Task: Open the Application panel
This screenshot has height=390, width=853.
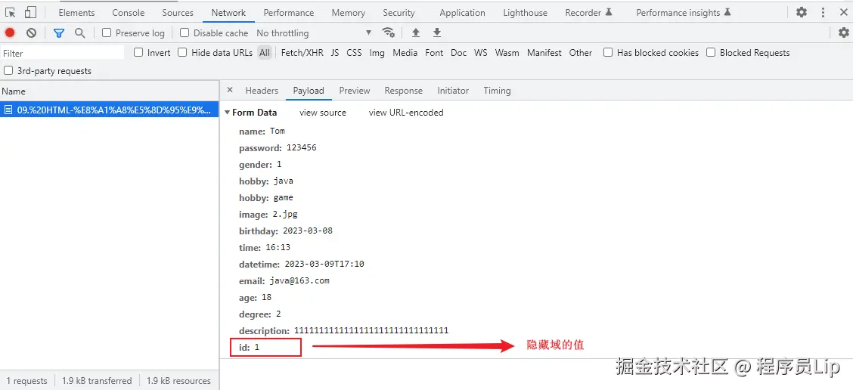Action: (x=462, y=13)
